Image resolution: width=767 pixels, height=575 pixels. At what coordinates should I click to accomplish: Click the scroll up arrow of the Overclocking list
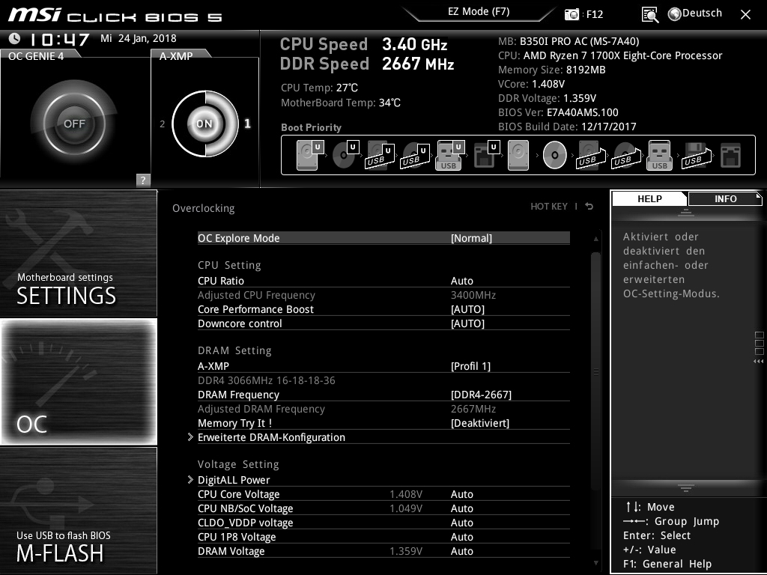pyautogui.click(x=595, y=239)
